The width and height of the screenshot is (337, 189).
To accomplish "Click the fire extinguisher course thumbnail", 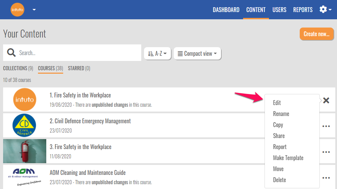I will pos(25,151).
